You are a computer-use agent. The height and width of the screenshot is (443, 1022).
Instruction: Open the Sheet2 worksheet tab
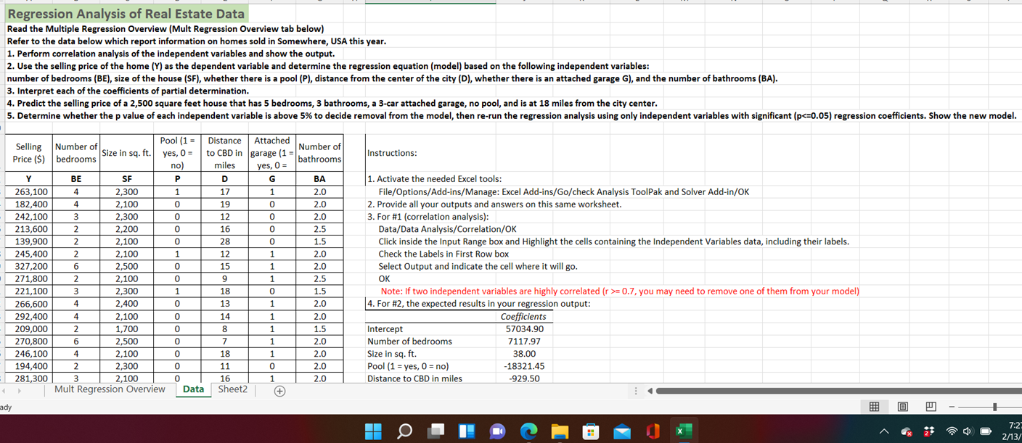[232, 389]
